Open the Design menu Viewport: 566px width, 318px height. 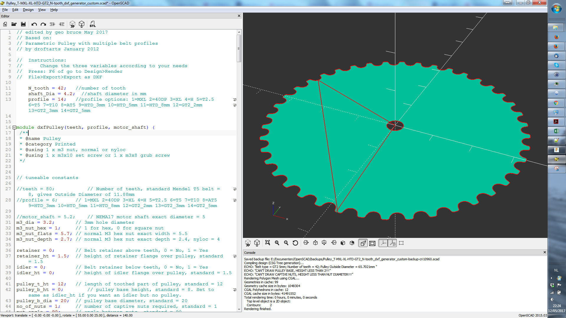(28, 10)
